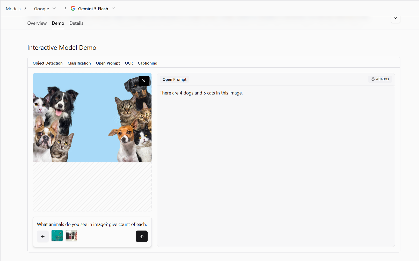Image resolution: width=419 pixels, height=261 pixels.
Task: Remove the uploaded image with X button
Action: tap(144, 81)
